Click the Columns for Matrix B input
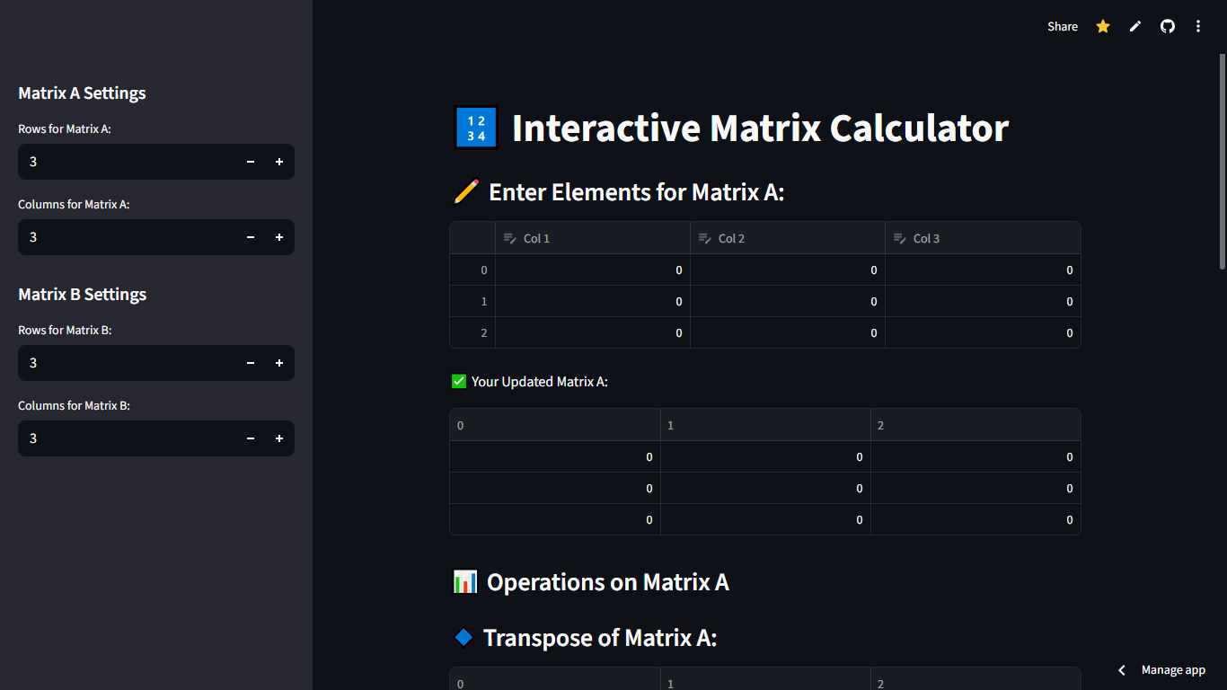This screenshot has height=690, width=1227. click(x=128, y=438)
